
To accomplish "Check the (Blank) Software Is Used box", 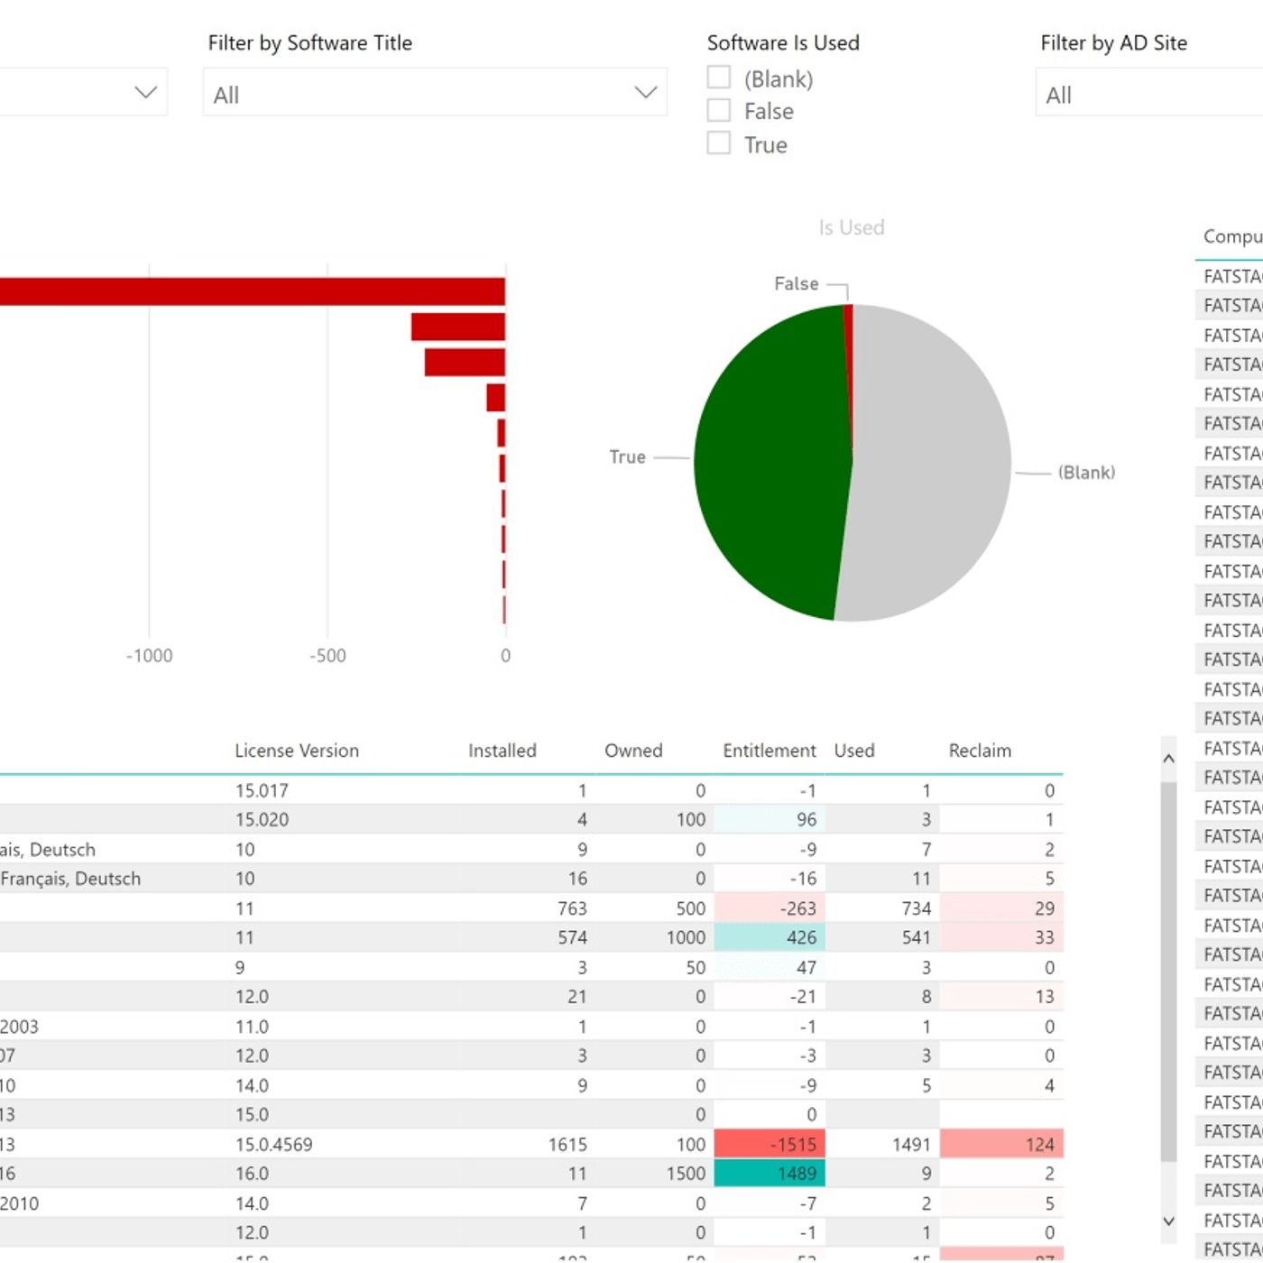I will tap(719, 78).
